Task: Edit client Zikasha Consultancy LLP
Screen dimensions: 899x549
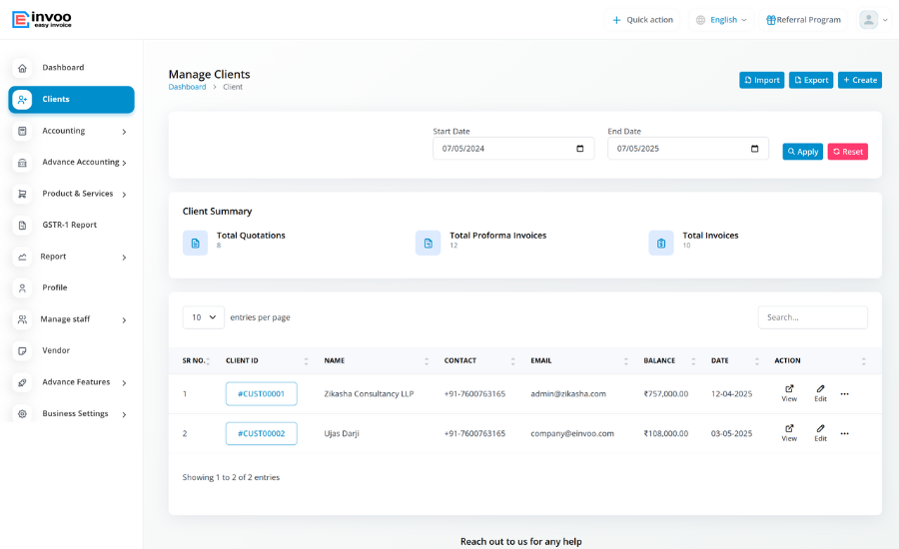Action: [820, 393]
